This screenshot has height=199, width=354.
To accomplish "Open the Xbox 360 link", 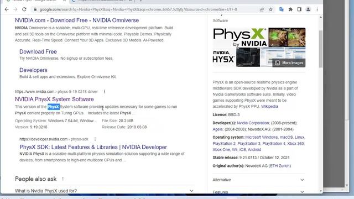I will 295,144.
